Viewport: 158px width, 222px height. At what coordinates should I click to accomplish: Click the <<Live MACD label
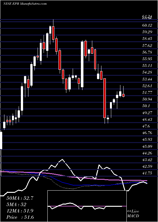pyautogui.click(x=133, y=214)
